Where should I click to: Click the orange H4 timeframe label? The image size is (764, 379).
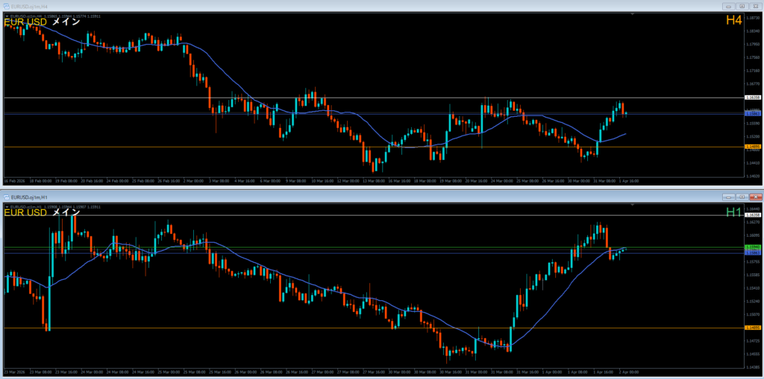tap(733, 21)
